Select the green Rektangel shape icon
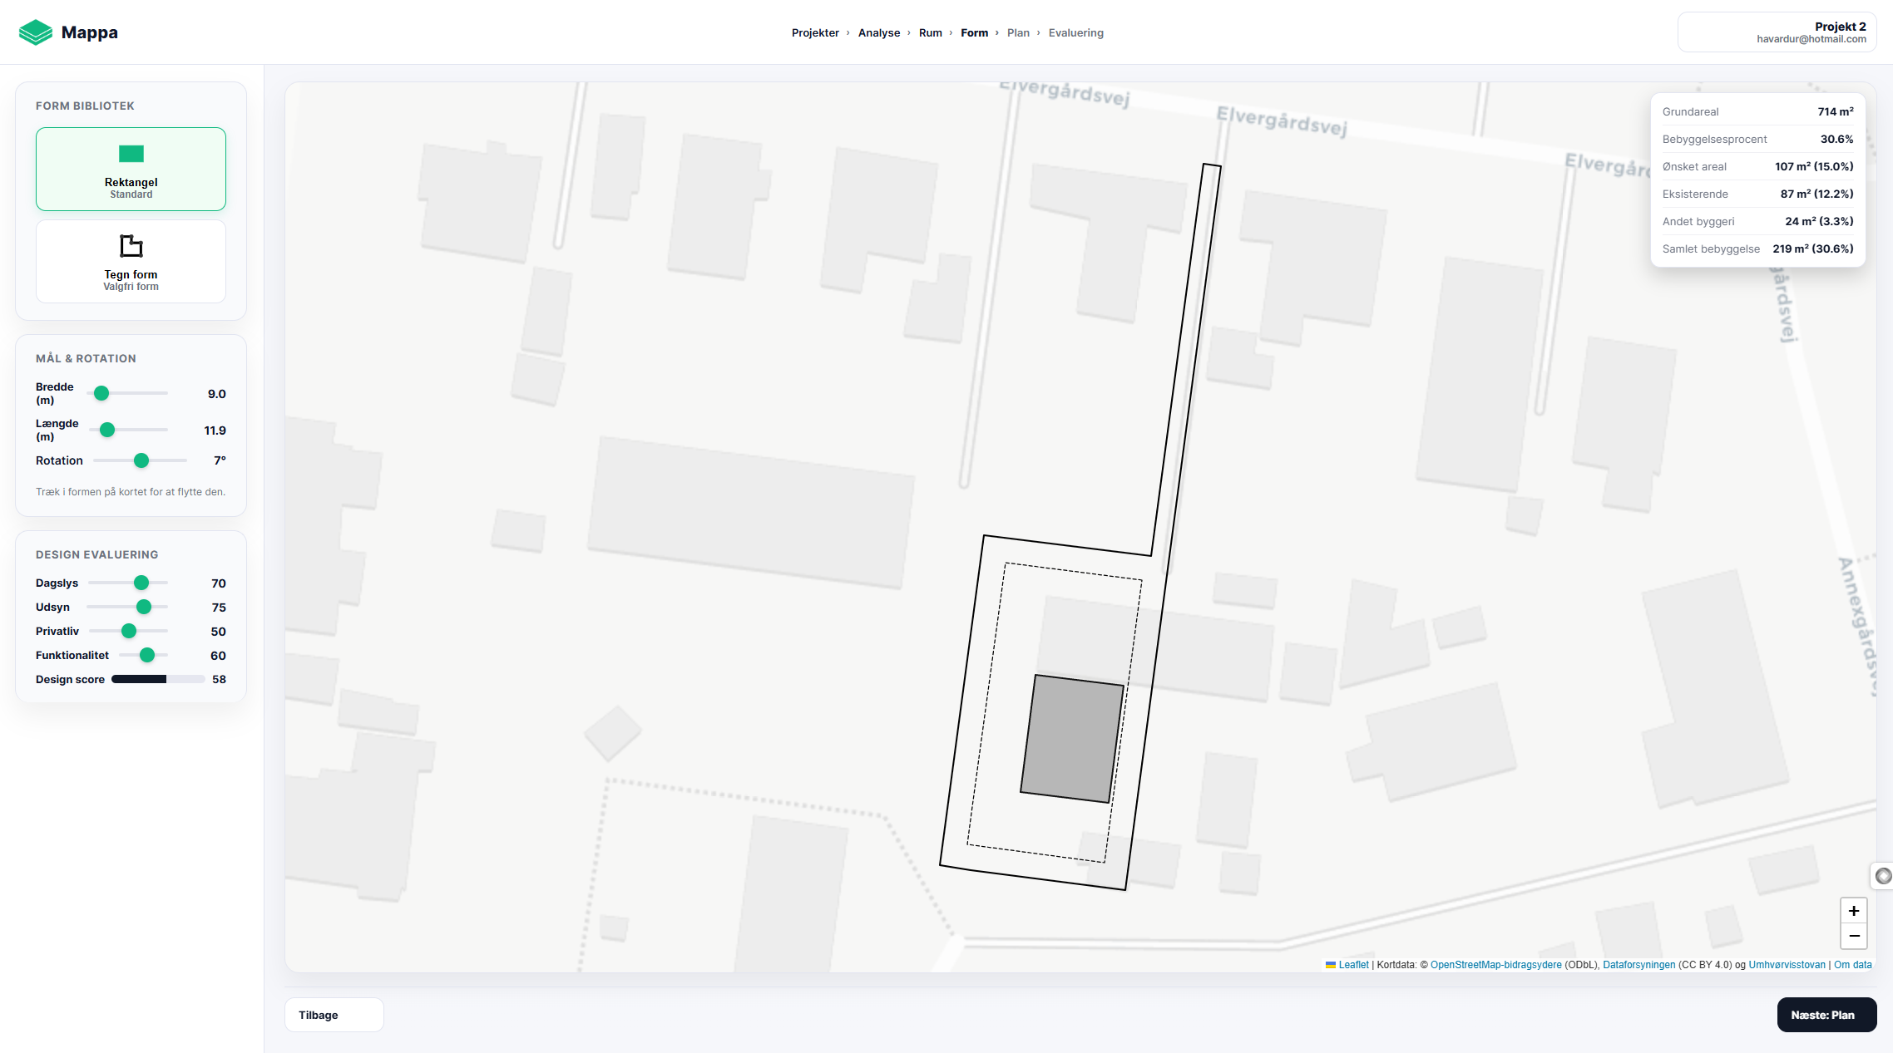Image resolution: width=1893 pixels, height=1053 pixels. click(x=131, y=154)
